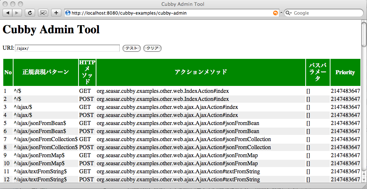Screen dimensions: 367x189
Task: Click the テスト button
Action: coord(131,48)
